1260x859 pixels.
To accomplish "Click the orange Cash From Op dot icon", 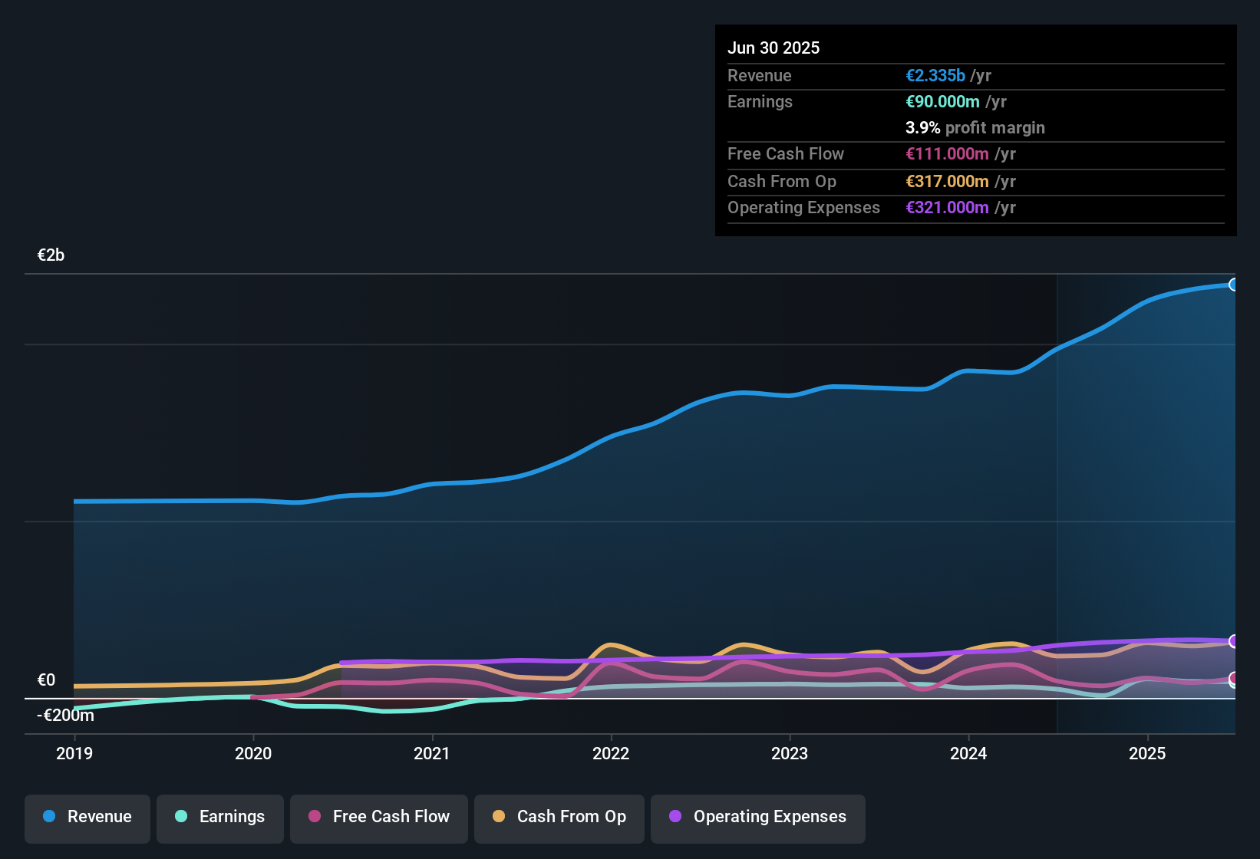I will coord(499,818).
